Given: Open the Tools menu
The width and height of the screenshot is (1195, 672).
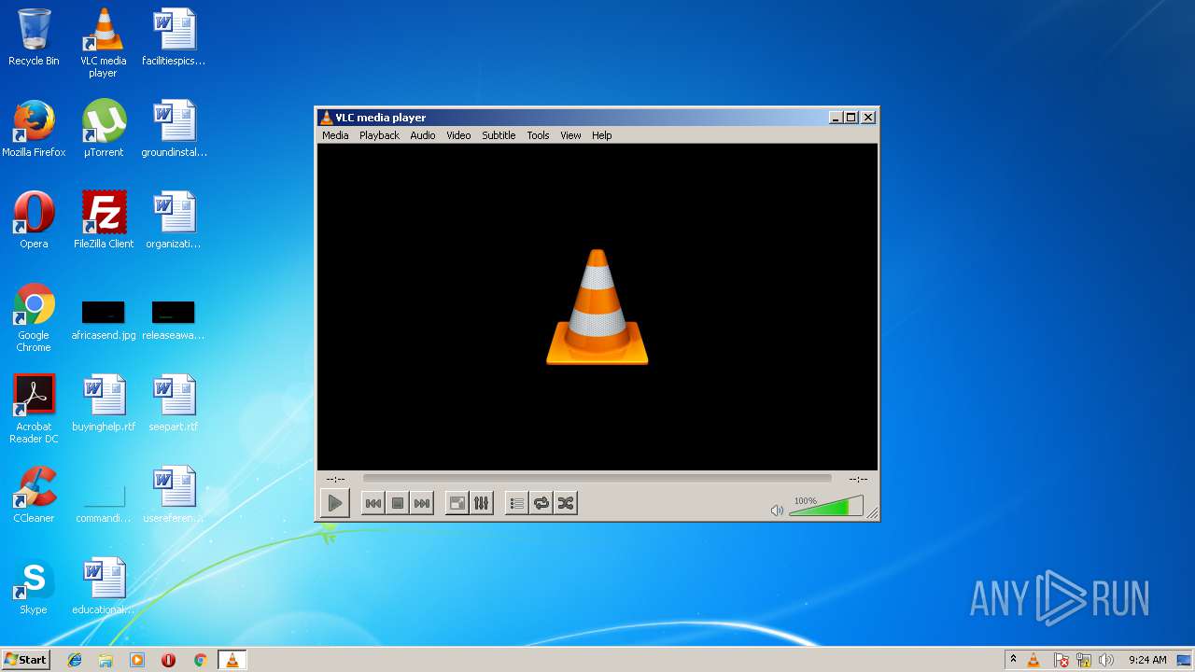Looking at the screenshot, I should pos(538,135).
